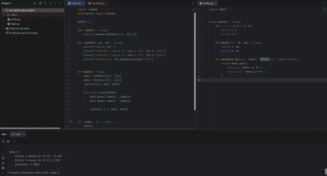
Task: Click '4 usages' hint beside class Entity
Action: click(236, 22)
